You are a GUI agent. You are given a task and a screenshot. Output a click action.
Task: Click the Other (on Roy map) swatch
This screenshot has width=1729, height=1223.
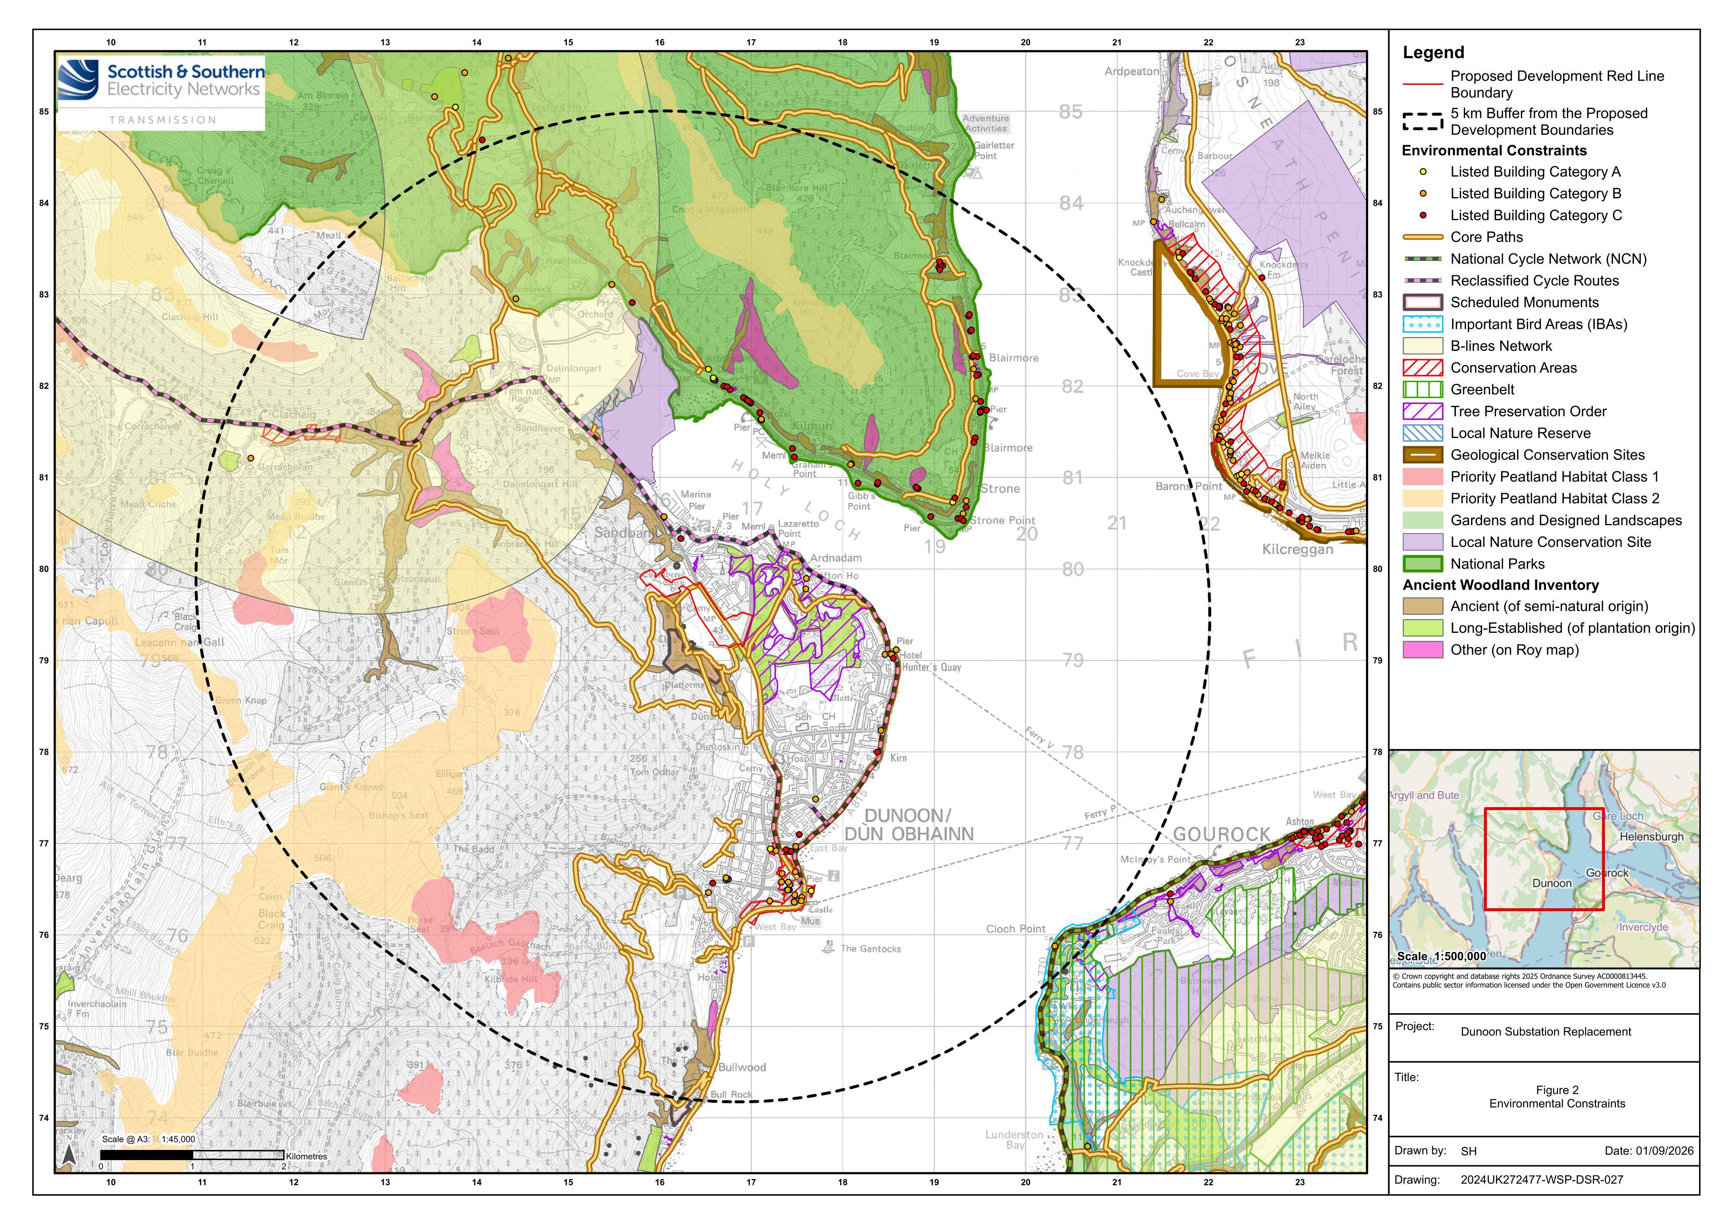coord(1423,651)
